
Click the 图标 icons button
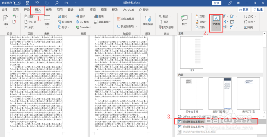tap(80, 17)
